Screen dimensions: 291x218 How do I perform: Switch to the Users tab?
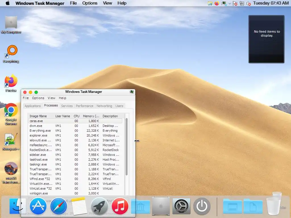click(119, 106)
